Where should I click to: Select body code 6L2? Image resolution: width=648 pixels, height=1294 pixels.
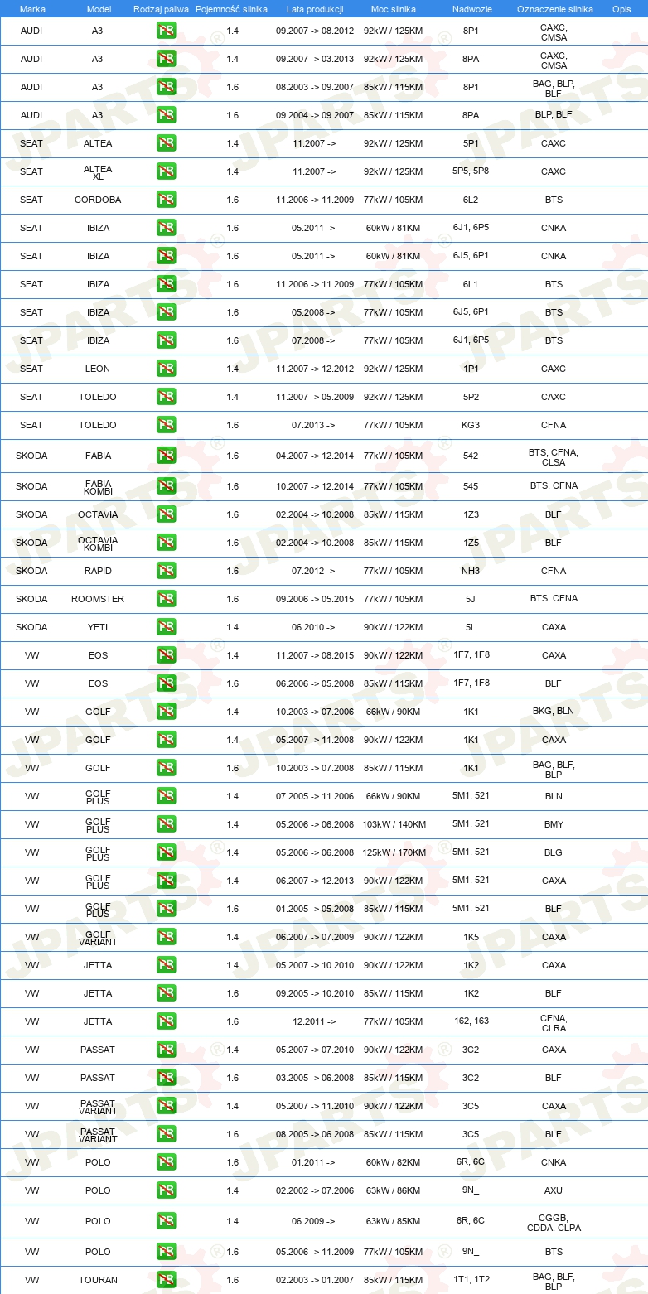[x=471, y=200]
